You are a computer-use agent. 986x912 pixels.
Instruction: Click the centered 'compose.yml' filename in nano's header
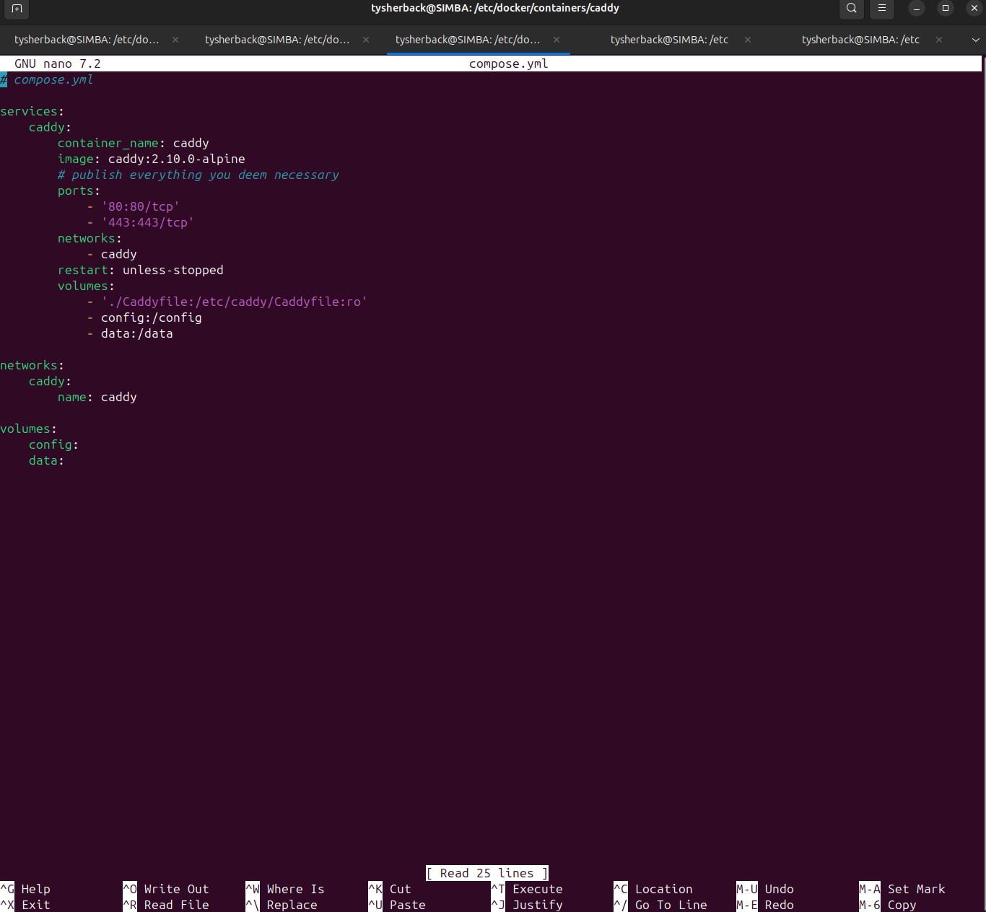(509, 63)
